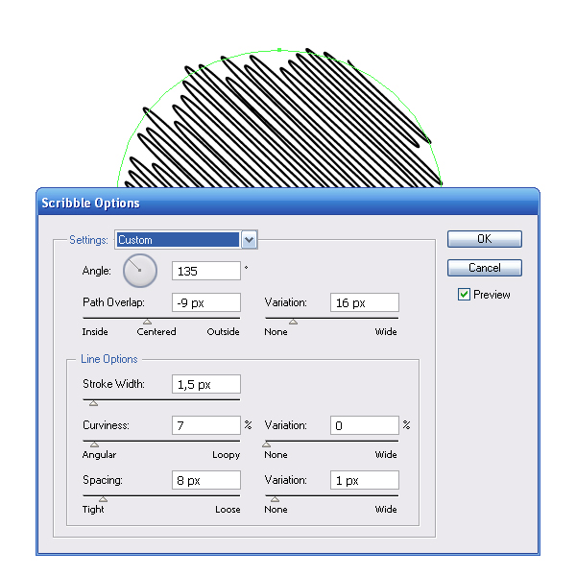Click the 'Inside' label under Path Overlap
The height and width of the screenshot is (576, 576).
[95, 332]
